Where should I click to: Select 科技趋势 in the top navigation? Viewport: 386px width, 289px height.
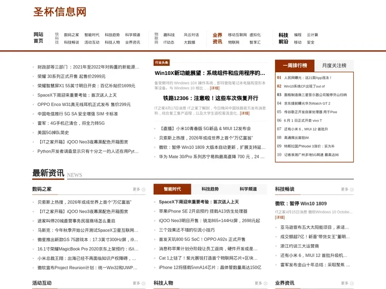112,35
